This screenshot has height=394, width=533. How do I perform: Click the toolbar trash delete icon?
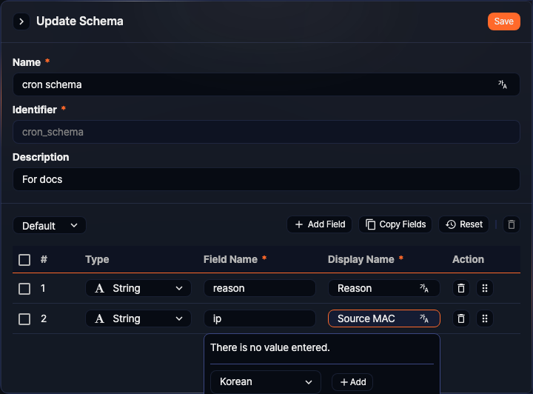[x=511, y=224]
